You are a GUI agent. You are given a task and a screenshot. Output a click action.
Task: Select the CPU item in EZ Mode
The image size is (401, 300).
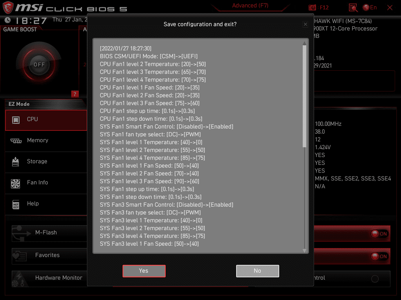[46, 120]
